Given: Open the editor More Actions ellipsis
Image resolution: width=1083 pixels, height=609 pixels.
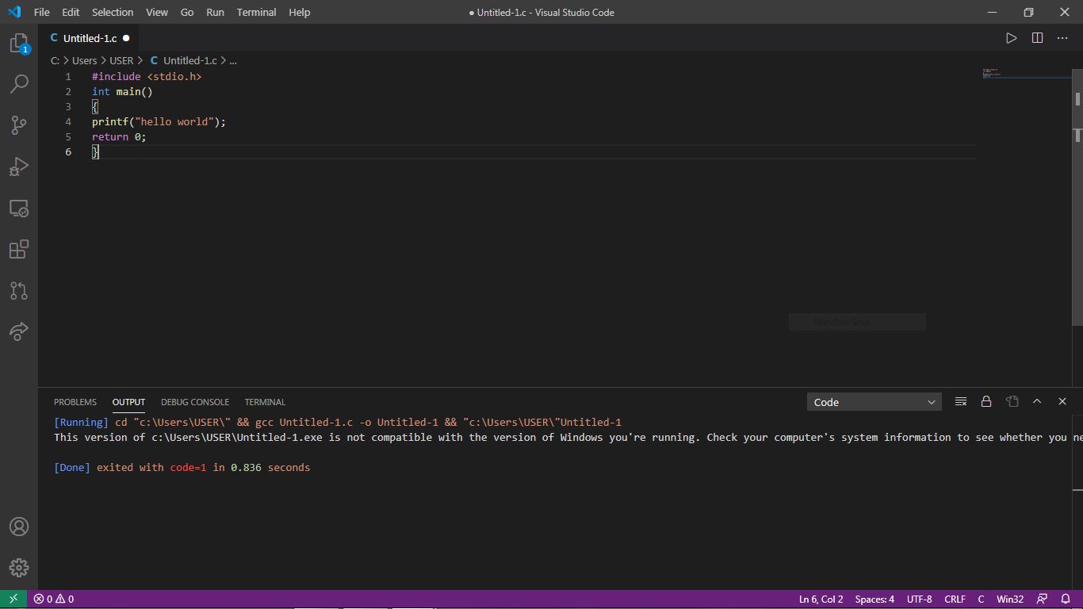Looking at the screenshot, I should pyautogui.click(x=1062, y=38).
